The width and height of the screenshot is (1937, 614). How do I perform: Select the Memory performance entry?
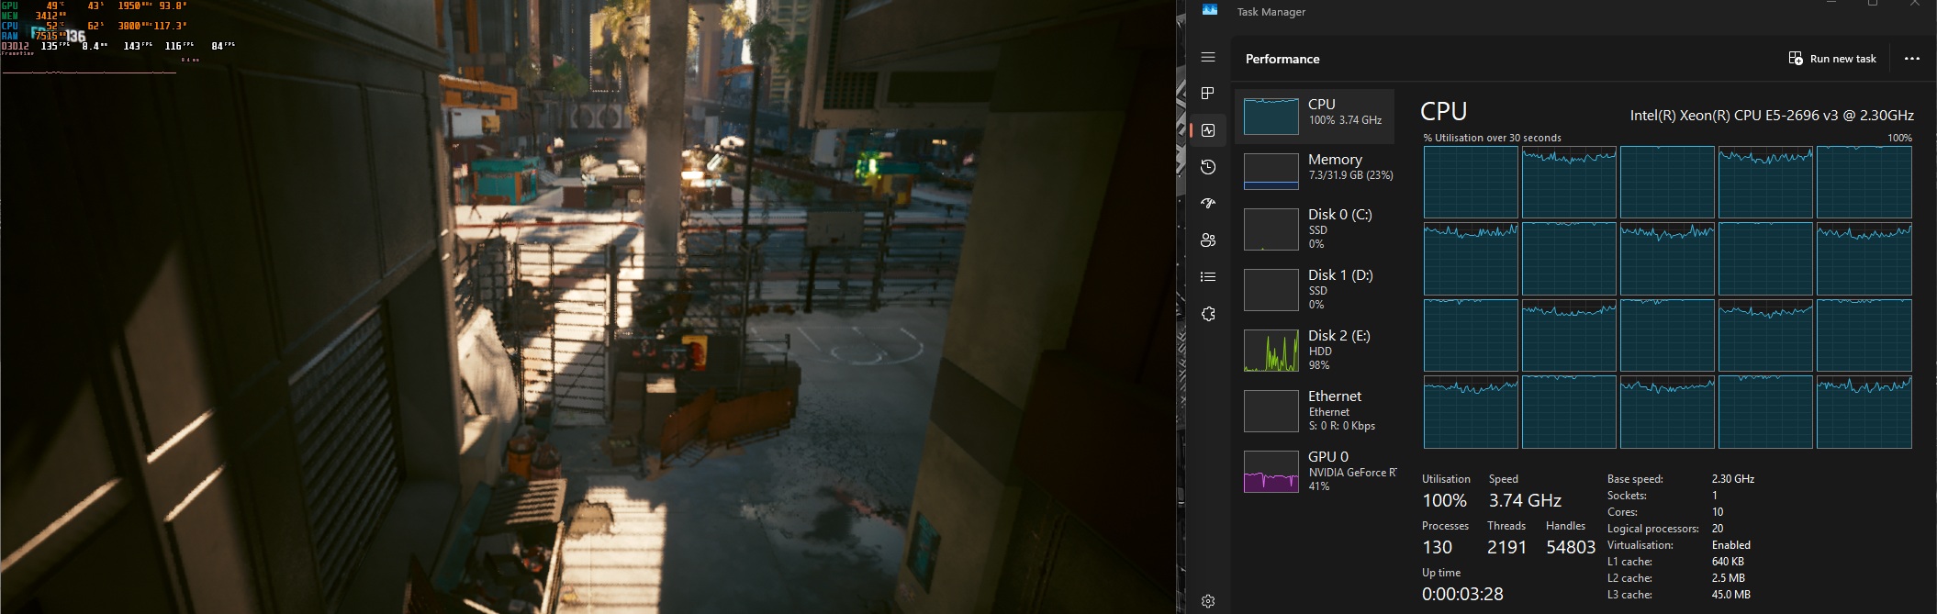1315,171
